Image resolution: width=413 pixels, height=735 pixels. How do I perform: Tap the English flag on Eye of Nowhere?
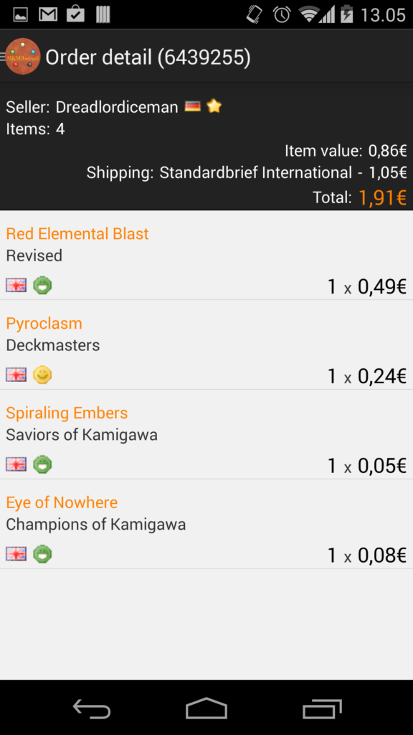16,553
